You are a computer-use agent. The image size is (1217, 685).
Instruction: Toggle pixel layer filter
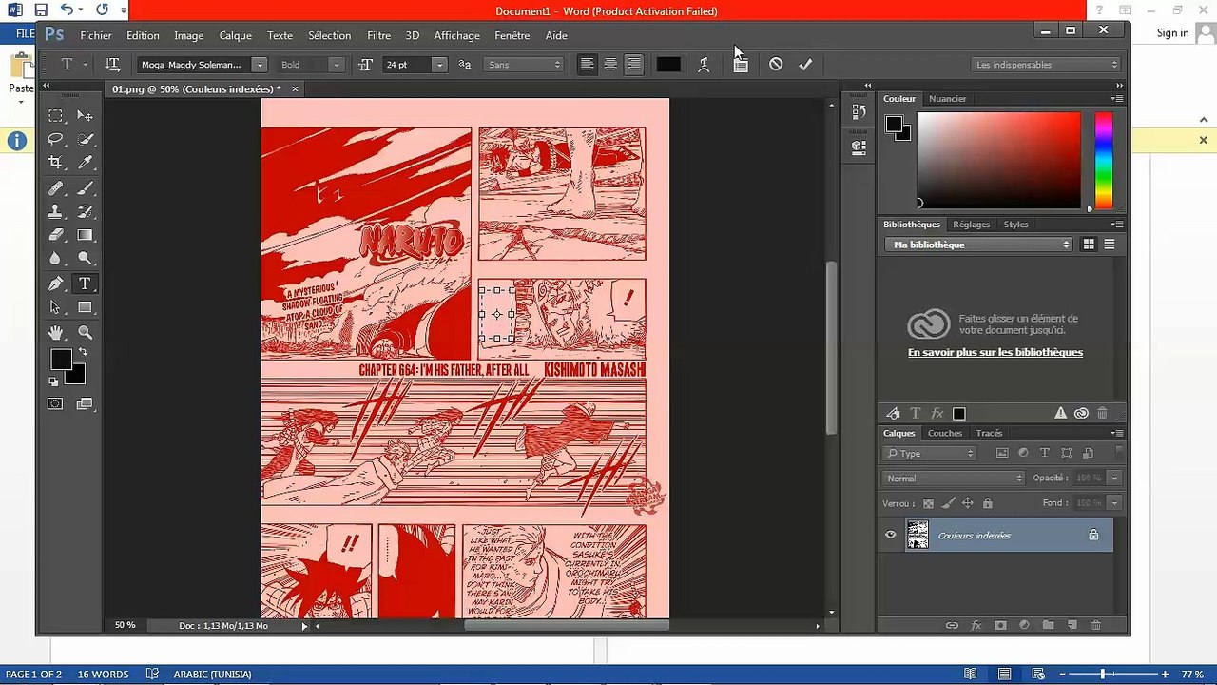[x=1002, y=453]
